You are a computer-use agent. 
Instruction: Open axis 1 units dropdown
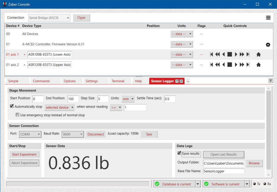pos(182,54)
